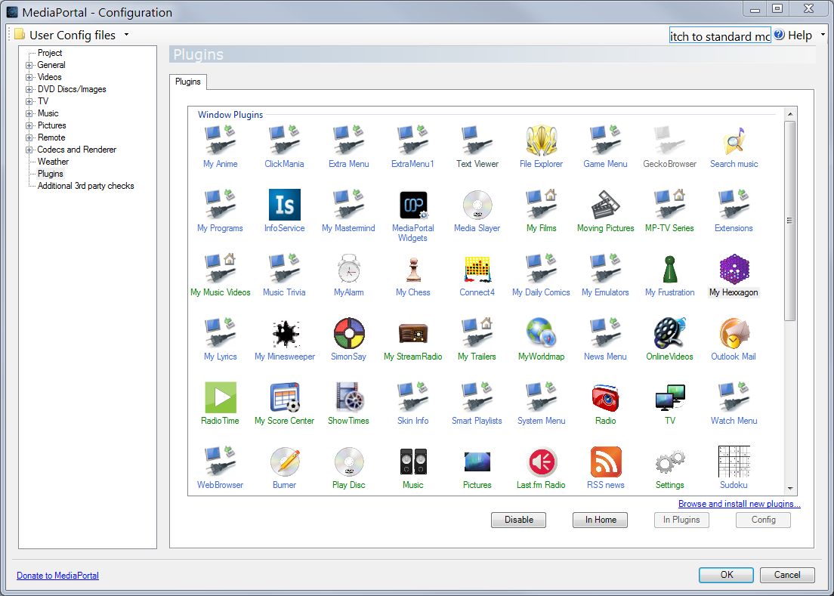The width and height of the screenshot is (834, 596).
Task: Select the Search music plugin icon
Action: [734, 141]
